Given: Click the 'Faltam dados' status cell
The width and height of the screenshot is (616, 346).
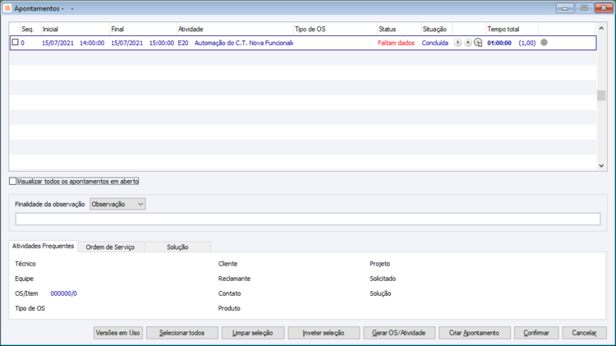Looking at the screenshot, I should (x=396, y=43).
